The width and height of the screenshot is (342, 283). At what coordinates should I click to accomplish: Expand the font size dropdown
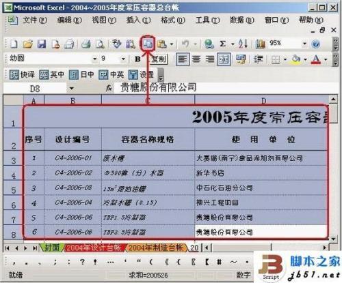coord(123,59)
